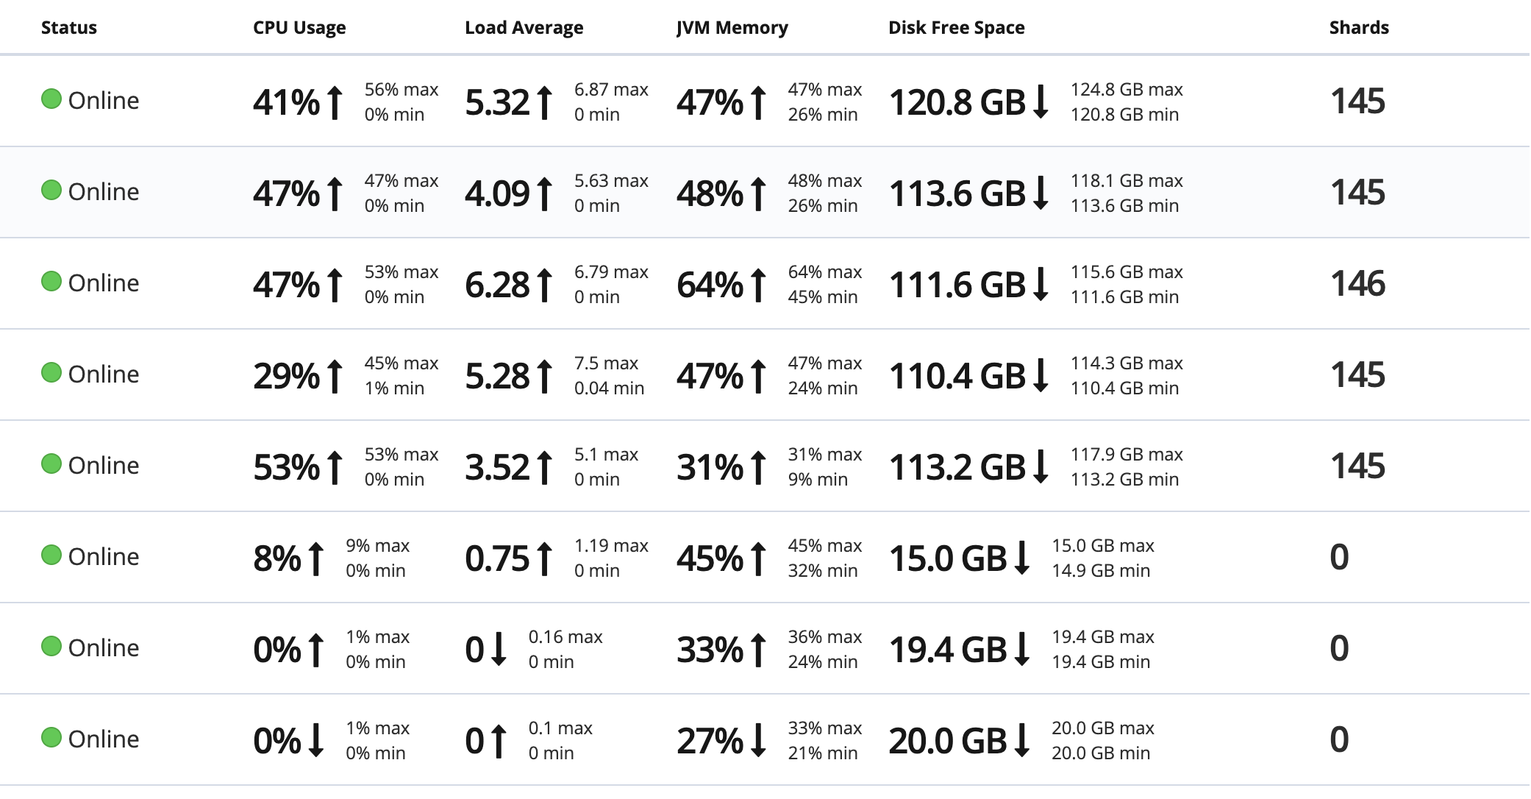Click up arrow beside 29% CPU usage
The width and height of the screenshot is (1531, 799).
tap(335, 376)
